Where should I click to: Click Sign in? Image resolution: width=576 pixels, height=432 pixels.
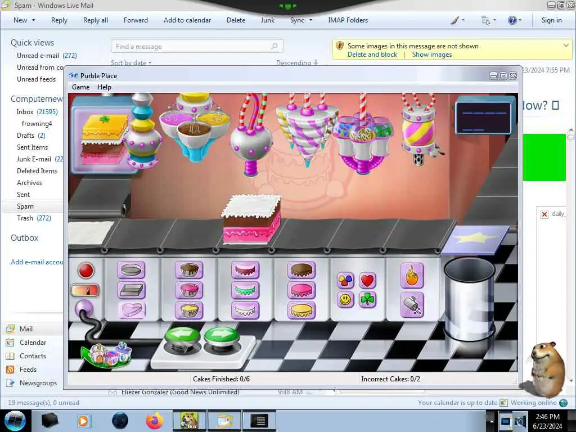click(x=551, y=20)
